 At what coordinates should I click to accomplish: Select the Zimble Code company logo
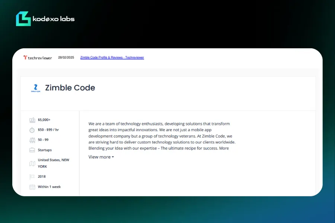(36, 88)
